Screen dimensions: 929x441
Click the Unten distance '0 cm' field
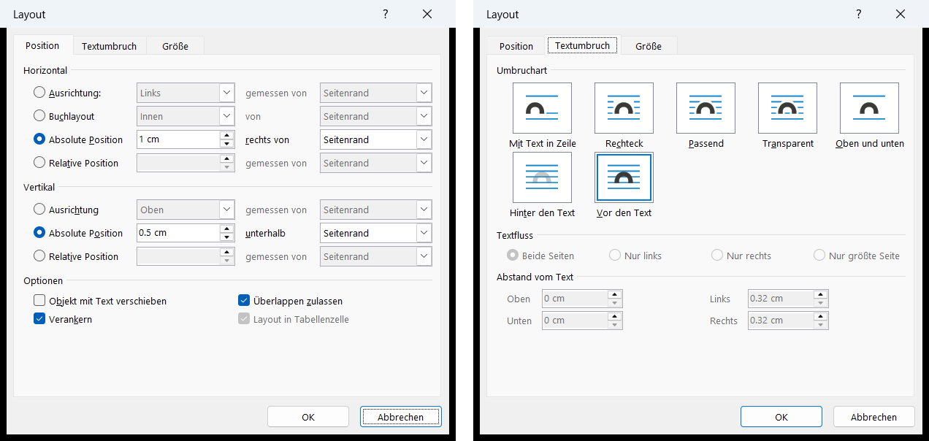[x=575, y=321]
